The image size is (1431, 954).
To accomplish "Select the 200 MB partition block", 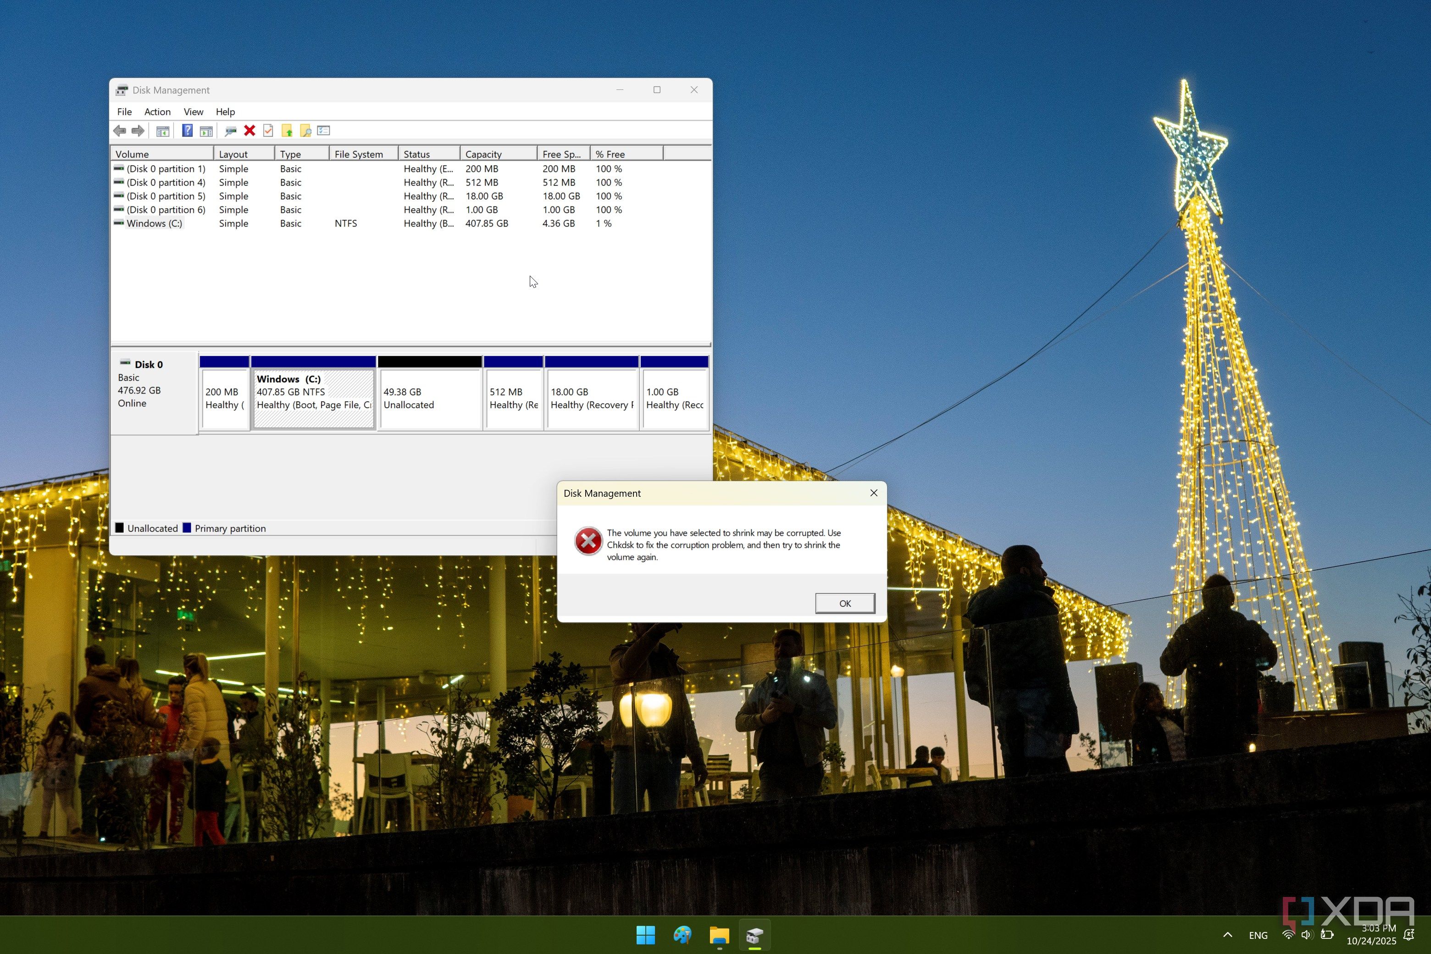I will pos(224,394).
